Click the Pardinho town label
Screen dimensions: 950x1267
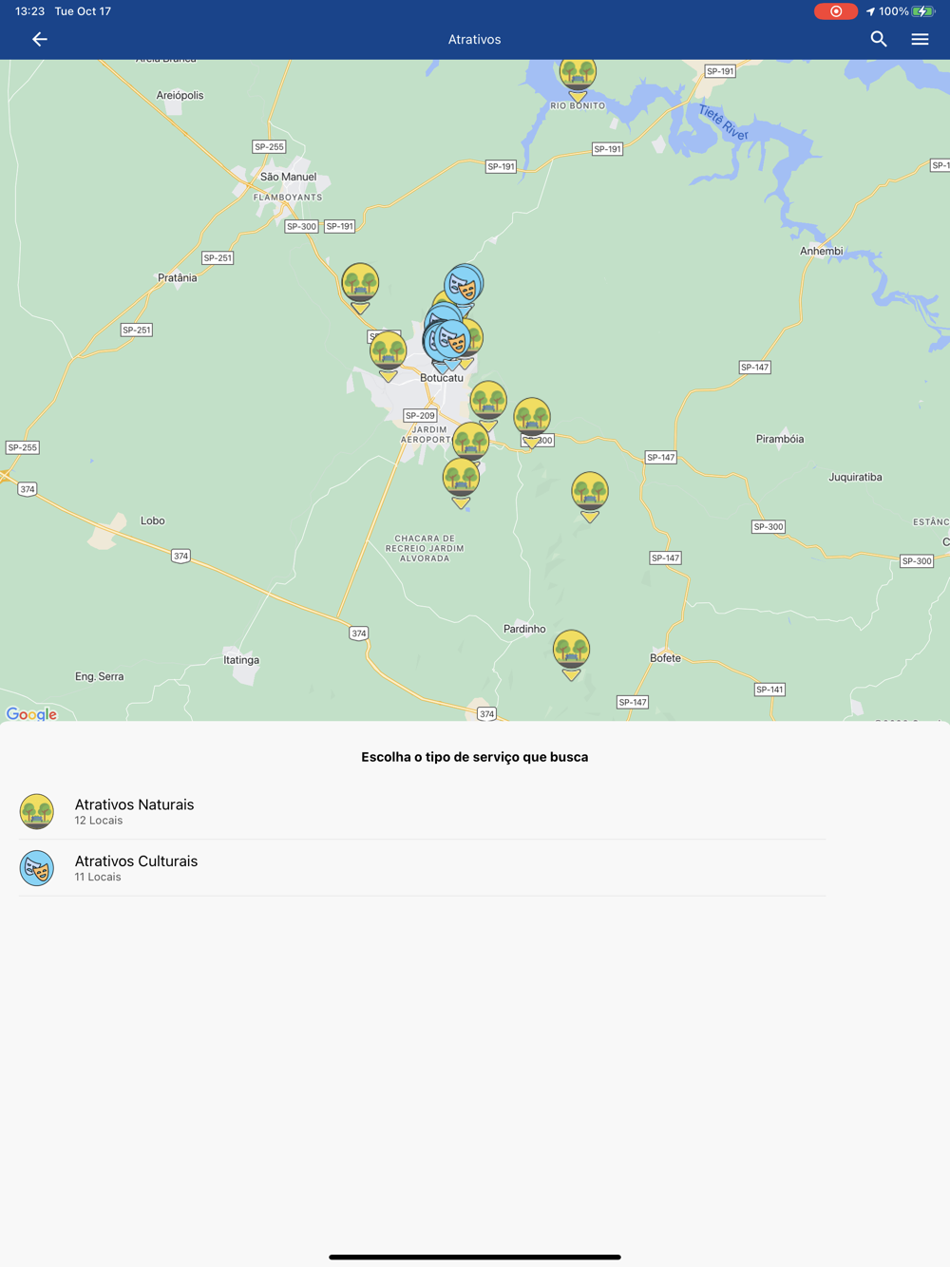(x=524, y=629)
